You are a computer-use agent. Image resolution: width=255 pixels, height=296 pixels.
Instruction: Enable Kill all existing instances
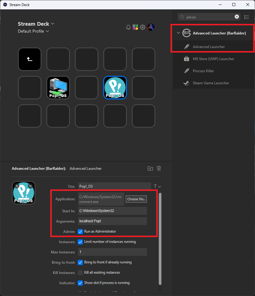click(80, 272)
